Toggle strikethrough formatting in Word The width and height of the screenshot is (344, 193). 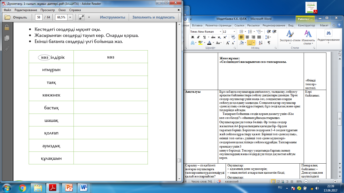pos(213,37)
